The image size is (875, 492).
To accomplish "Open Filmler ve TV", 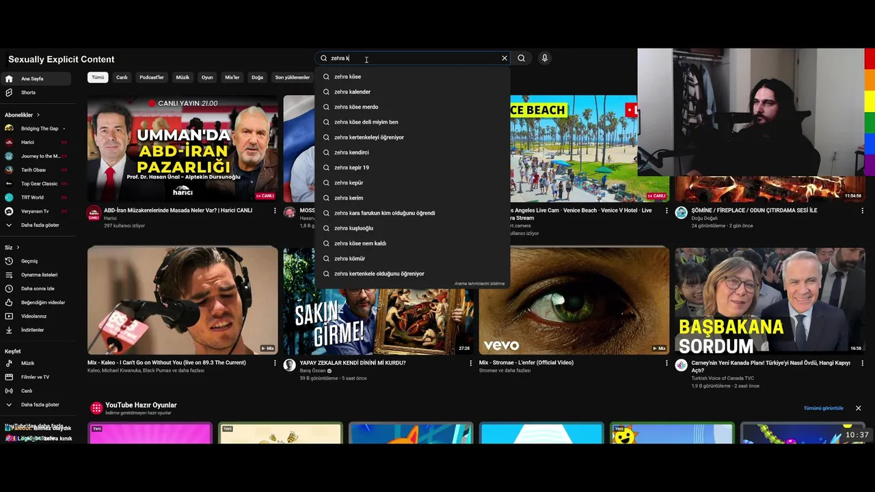I will (x=36, y=377).
